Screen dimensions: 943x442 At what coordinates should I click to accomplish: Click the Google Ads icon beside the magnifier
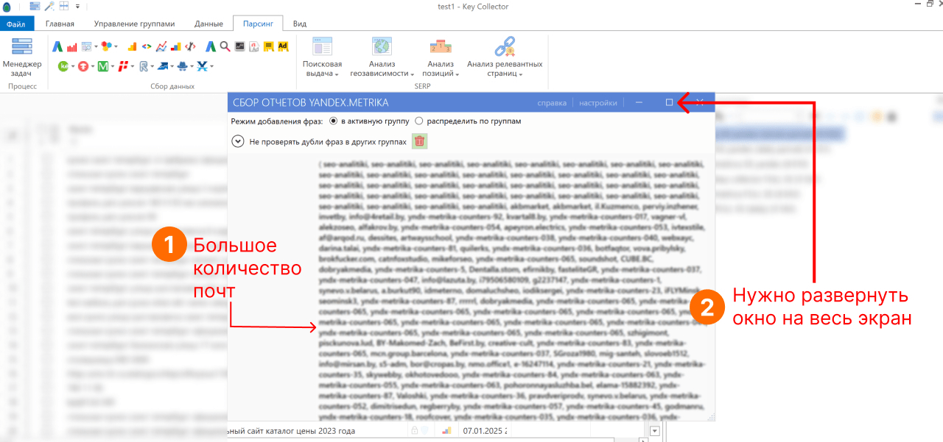(211, 46)
